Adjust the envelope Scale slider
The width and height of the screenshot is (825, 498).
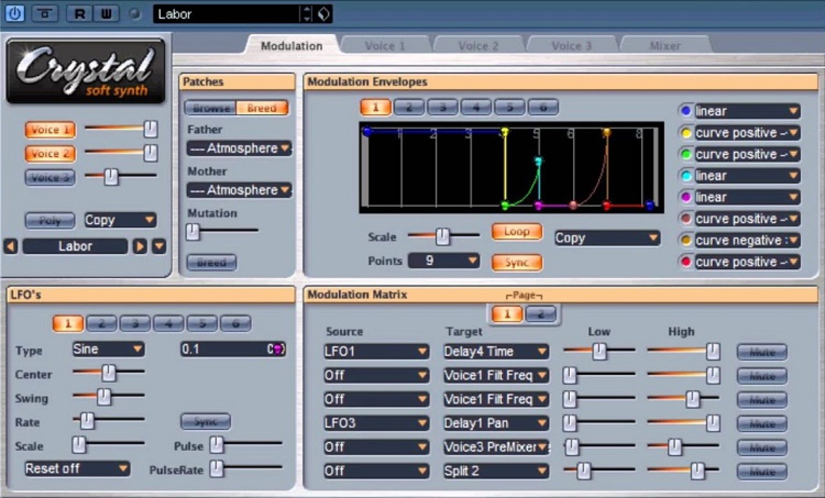point(443,236)
